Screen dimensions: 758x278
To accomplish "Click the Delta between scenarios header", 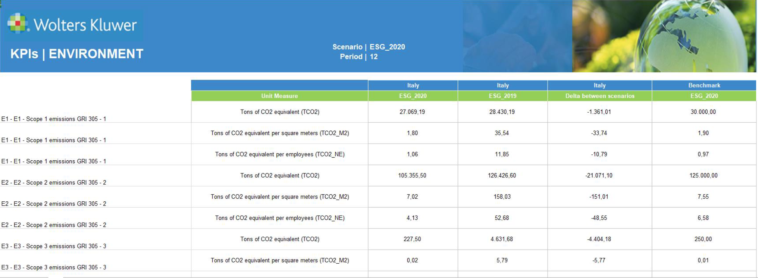I will (x=600, y=96).
